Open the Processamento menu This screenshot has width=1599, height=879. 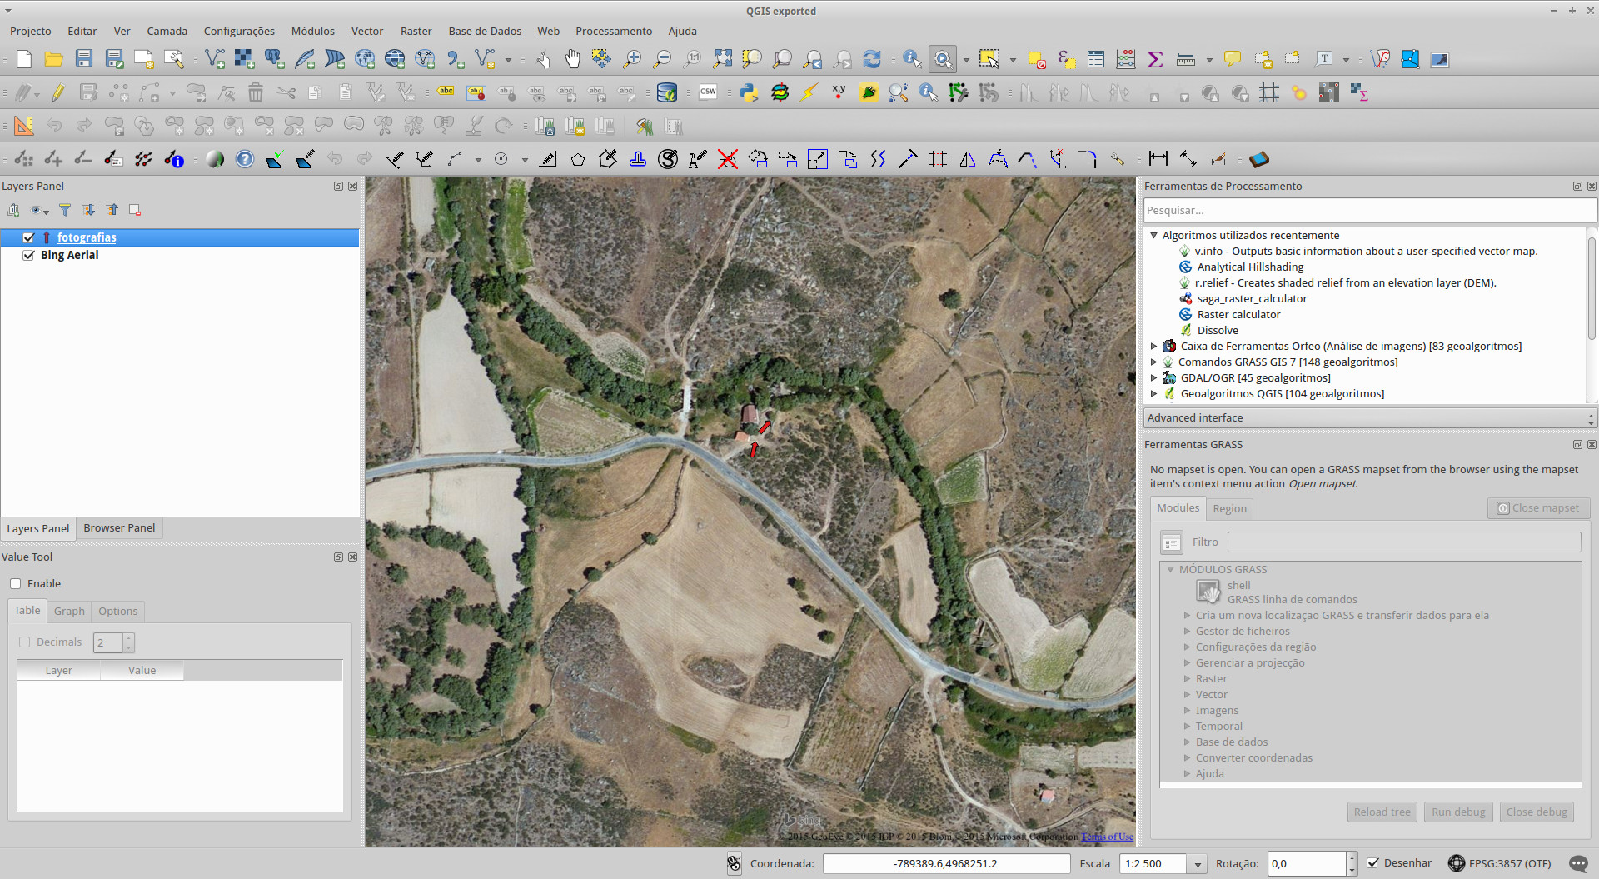pyautogui.click(x=613, y=31)
